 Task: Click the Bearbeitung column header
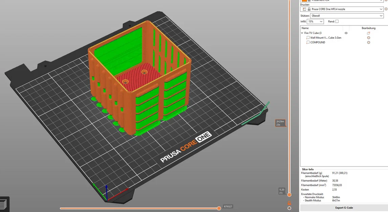368,28
